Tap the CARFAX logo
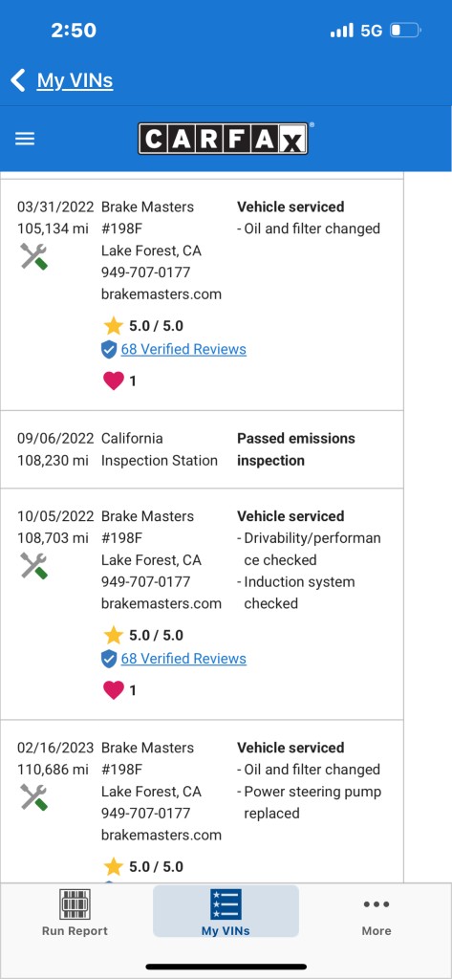 (224, 139)
